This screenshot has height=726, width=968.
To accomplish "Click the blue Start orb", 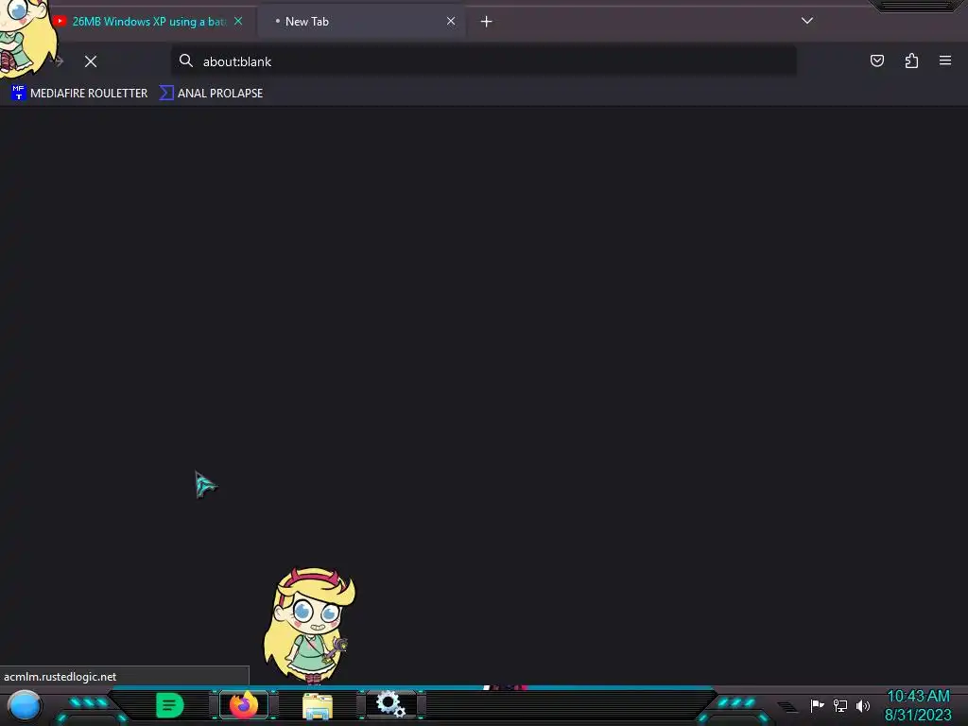I will (25, 706).
